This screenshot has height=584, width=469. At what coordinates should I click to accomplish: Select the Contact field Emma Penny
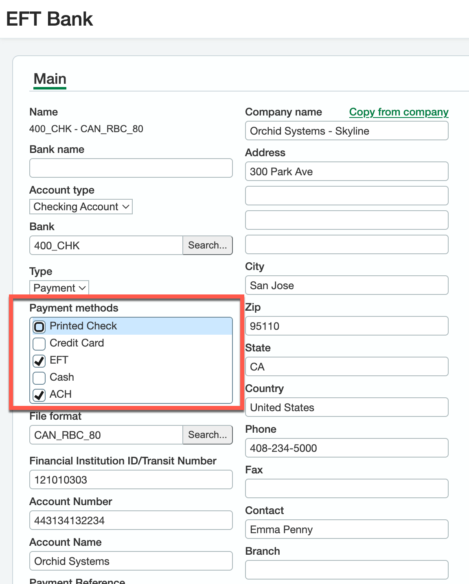coord(346,530)
